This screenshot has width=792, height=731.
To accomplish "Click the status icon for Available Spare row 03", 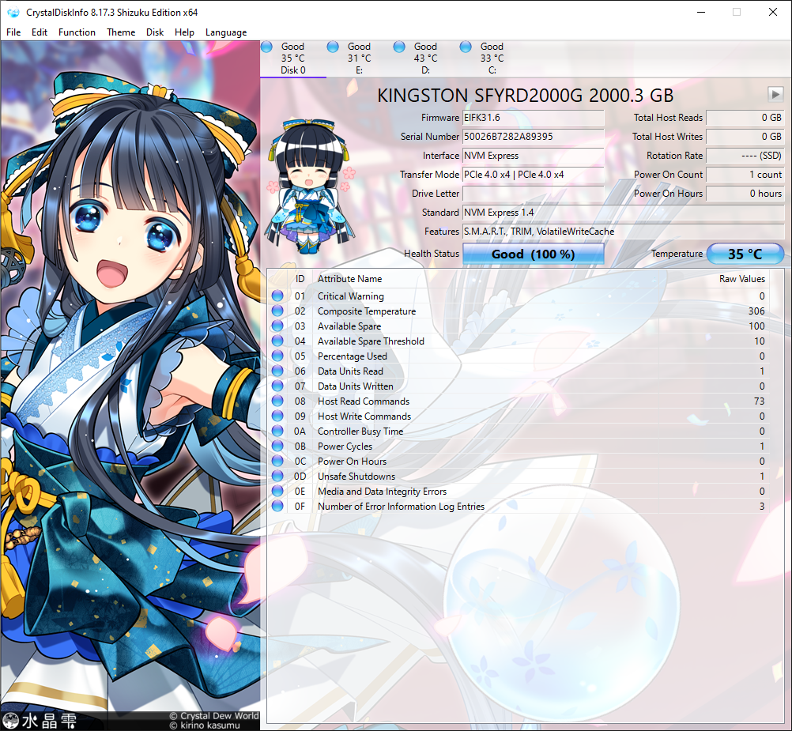I will tap(277, 326).
